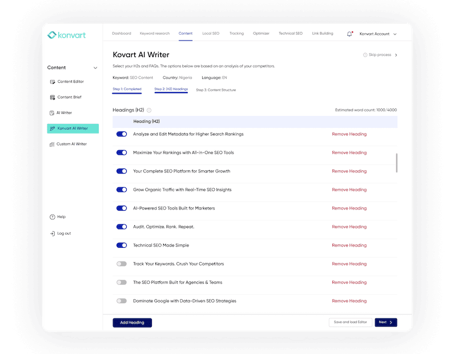454x354 pixels.
Task: Click the headings list vertical scrollbar
Action: 396,163
